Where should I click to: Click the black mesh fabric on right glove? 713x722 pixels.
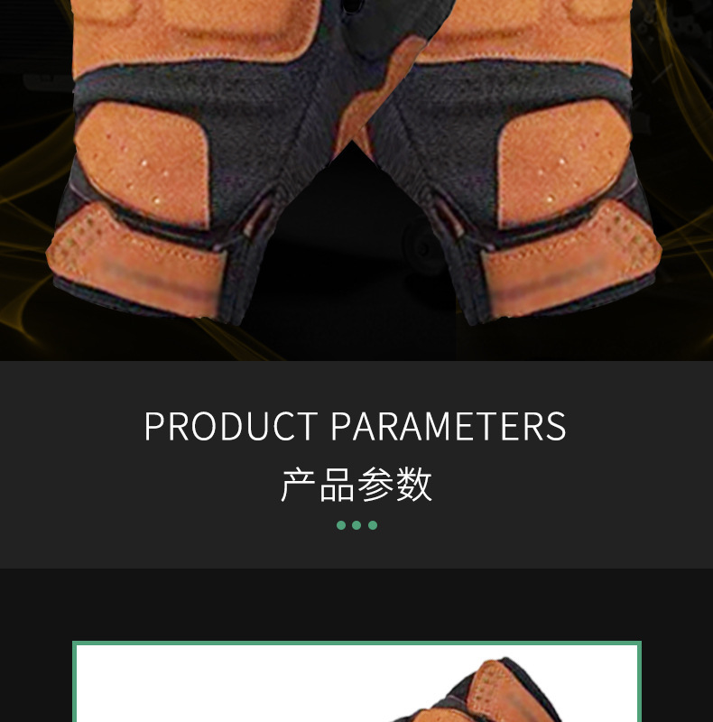click(x=451, y=134)
